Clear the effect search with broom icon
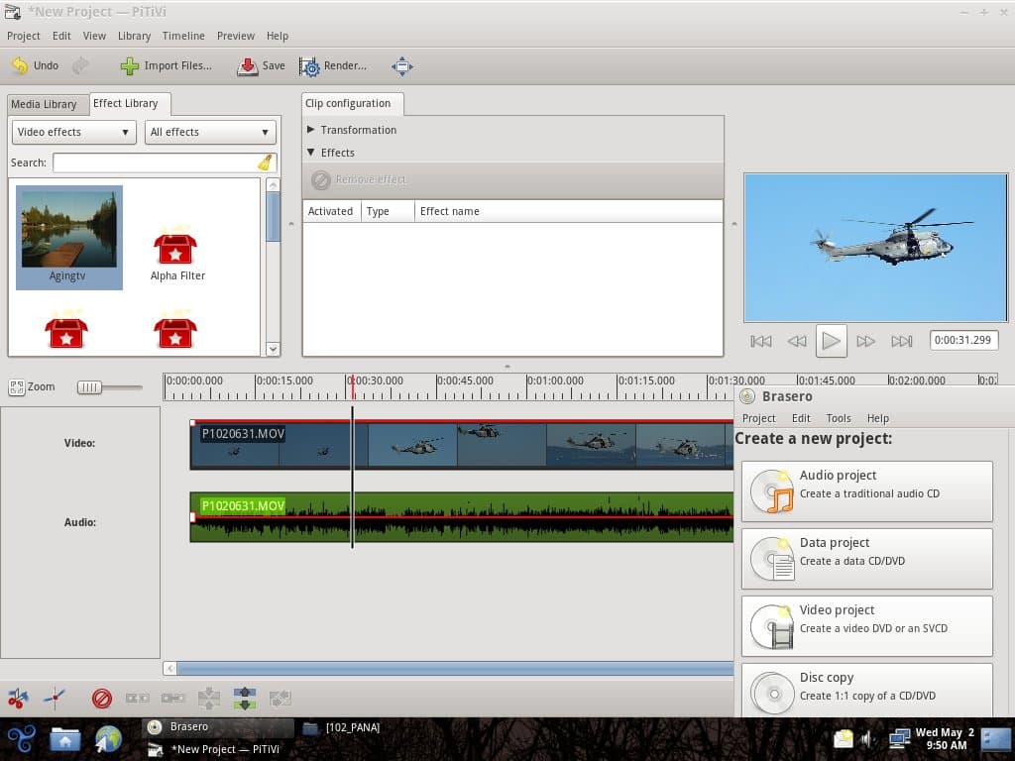This screenshot has width=1015, height=761. click(265, 163)
